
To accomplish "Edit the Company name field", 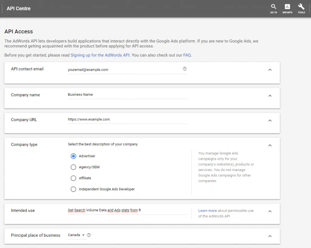I will coord(127,95).
